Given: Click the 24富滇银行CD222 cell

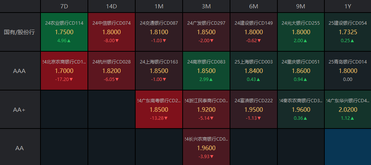Looking at the screenshot, I should pyautogui.click(x=254, y=109).
